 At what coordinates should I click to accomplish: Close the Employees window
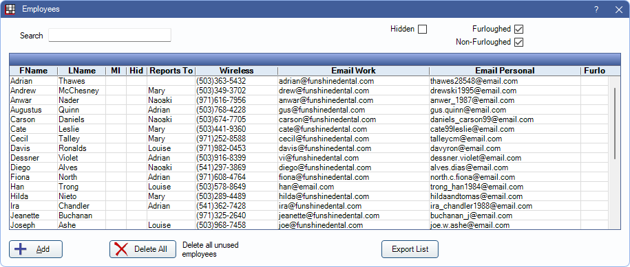click(618, 10)
